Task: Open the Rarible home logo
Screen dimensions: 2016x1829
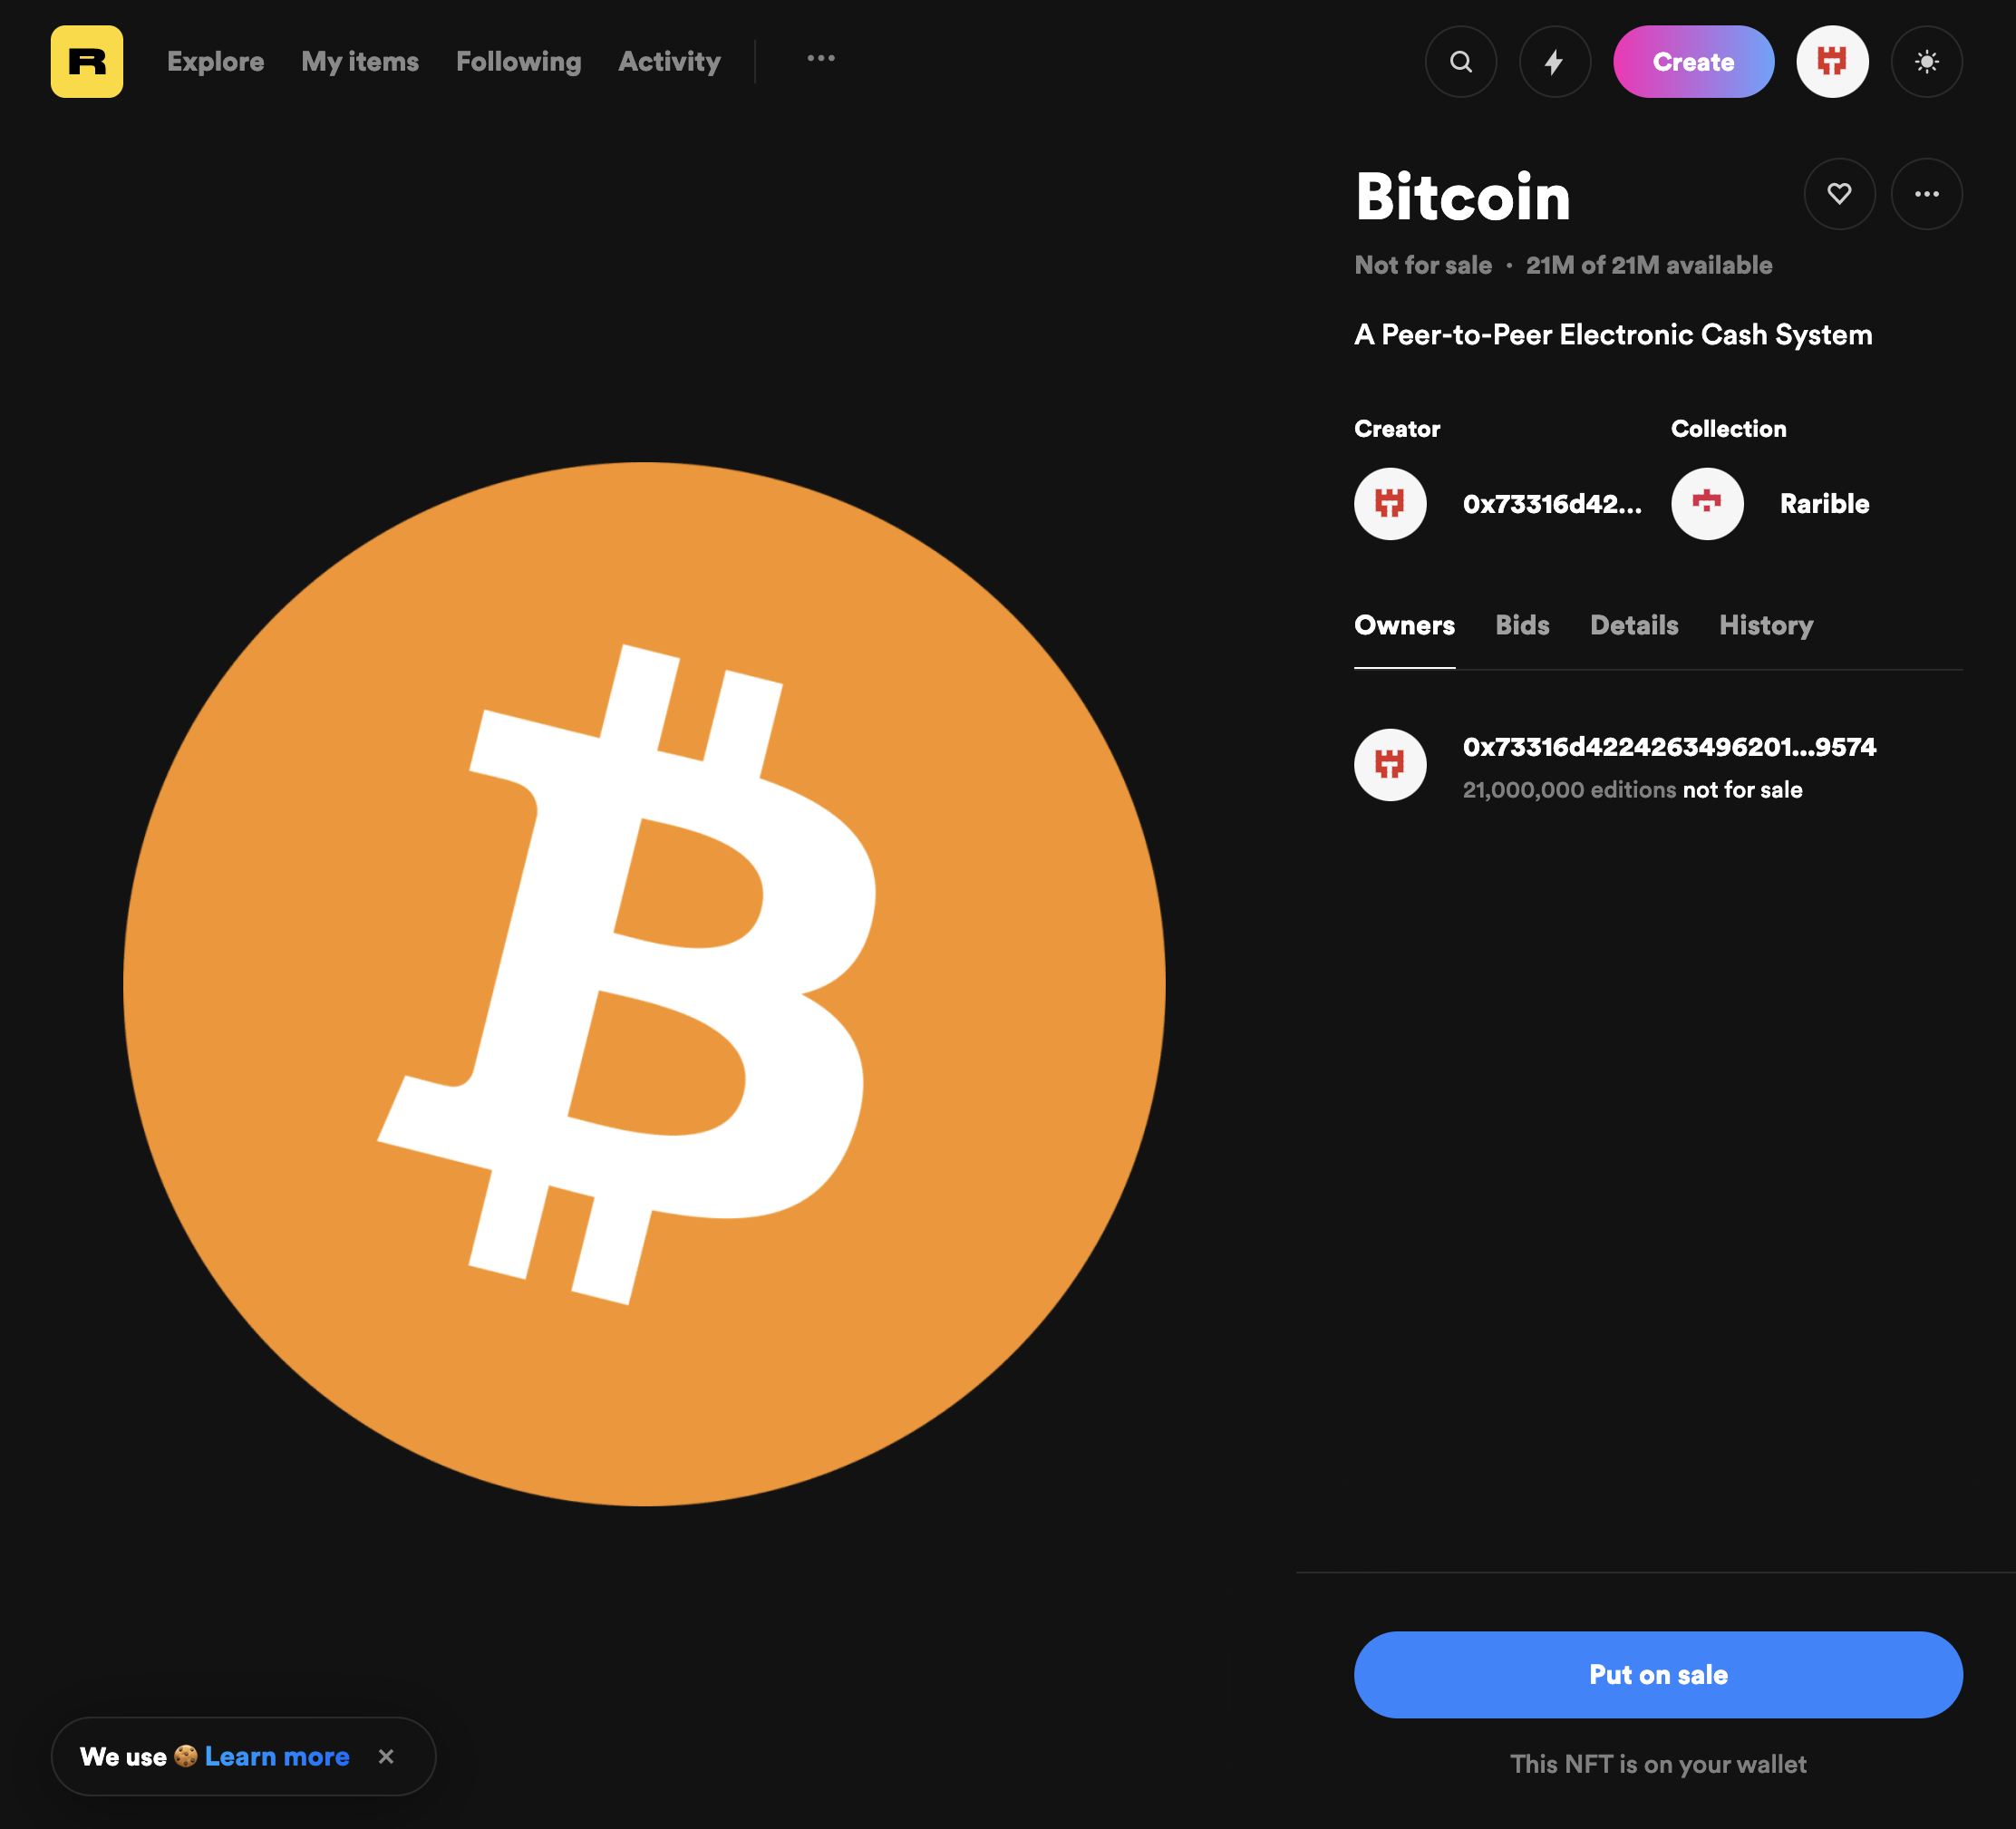Action: tap(87, 61)
